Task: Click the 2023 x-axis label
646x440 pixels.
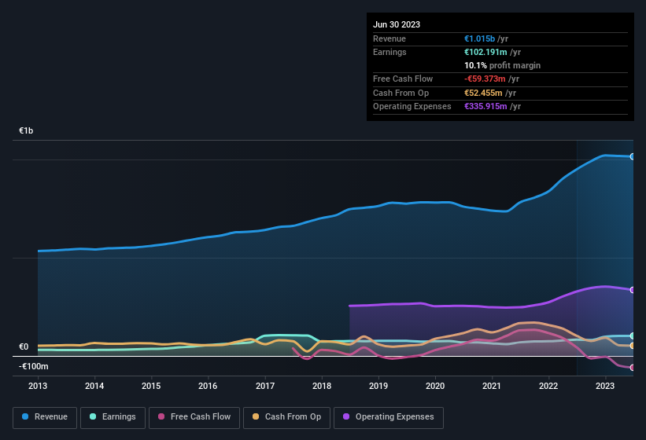Action: pyautogui.click(x=605, y=386)
